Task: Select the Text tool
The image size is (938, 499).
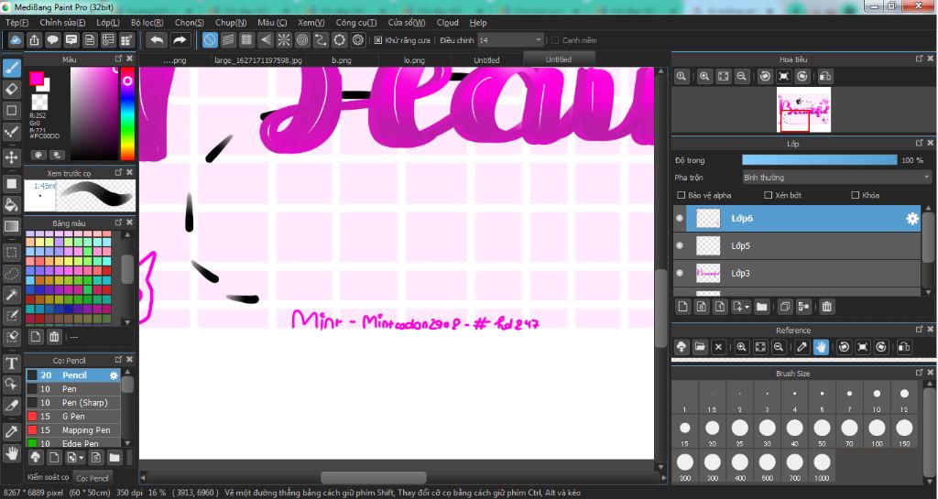Action: (x=11, y=363)
